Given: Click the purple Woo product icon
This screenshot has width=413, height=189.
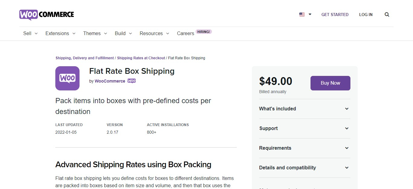Looking at the screenshot, I should pos(67,78).
